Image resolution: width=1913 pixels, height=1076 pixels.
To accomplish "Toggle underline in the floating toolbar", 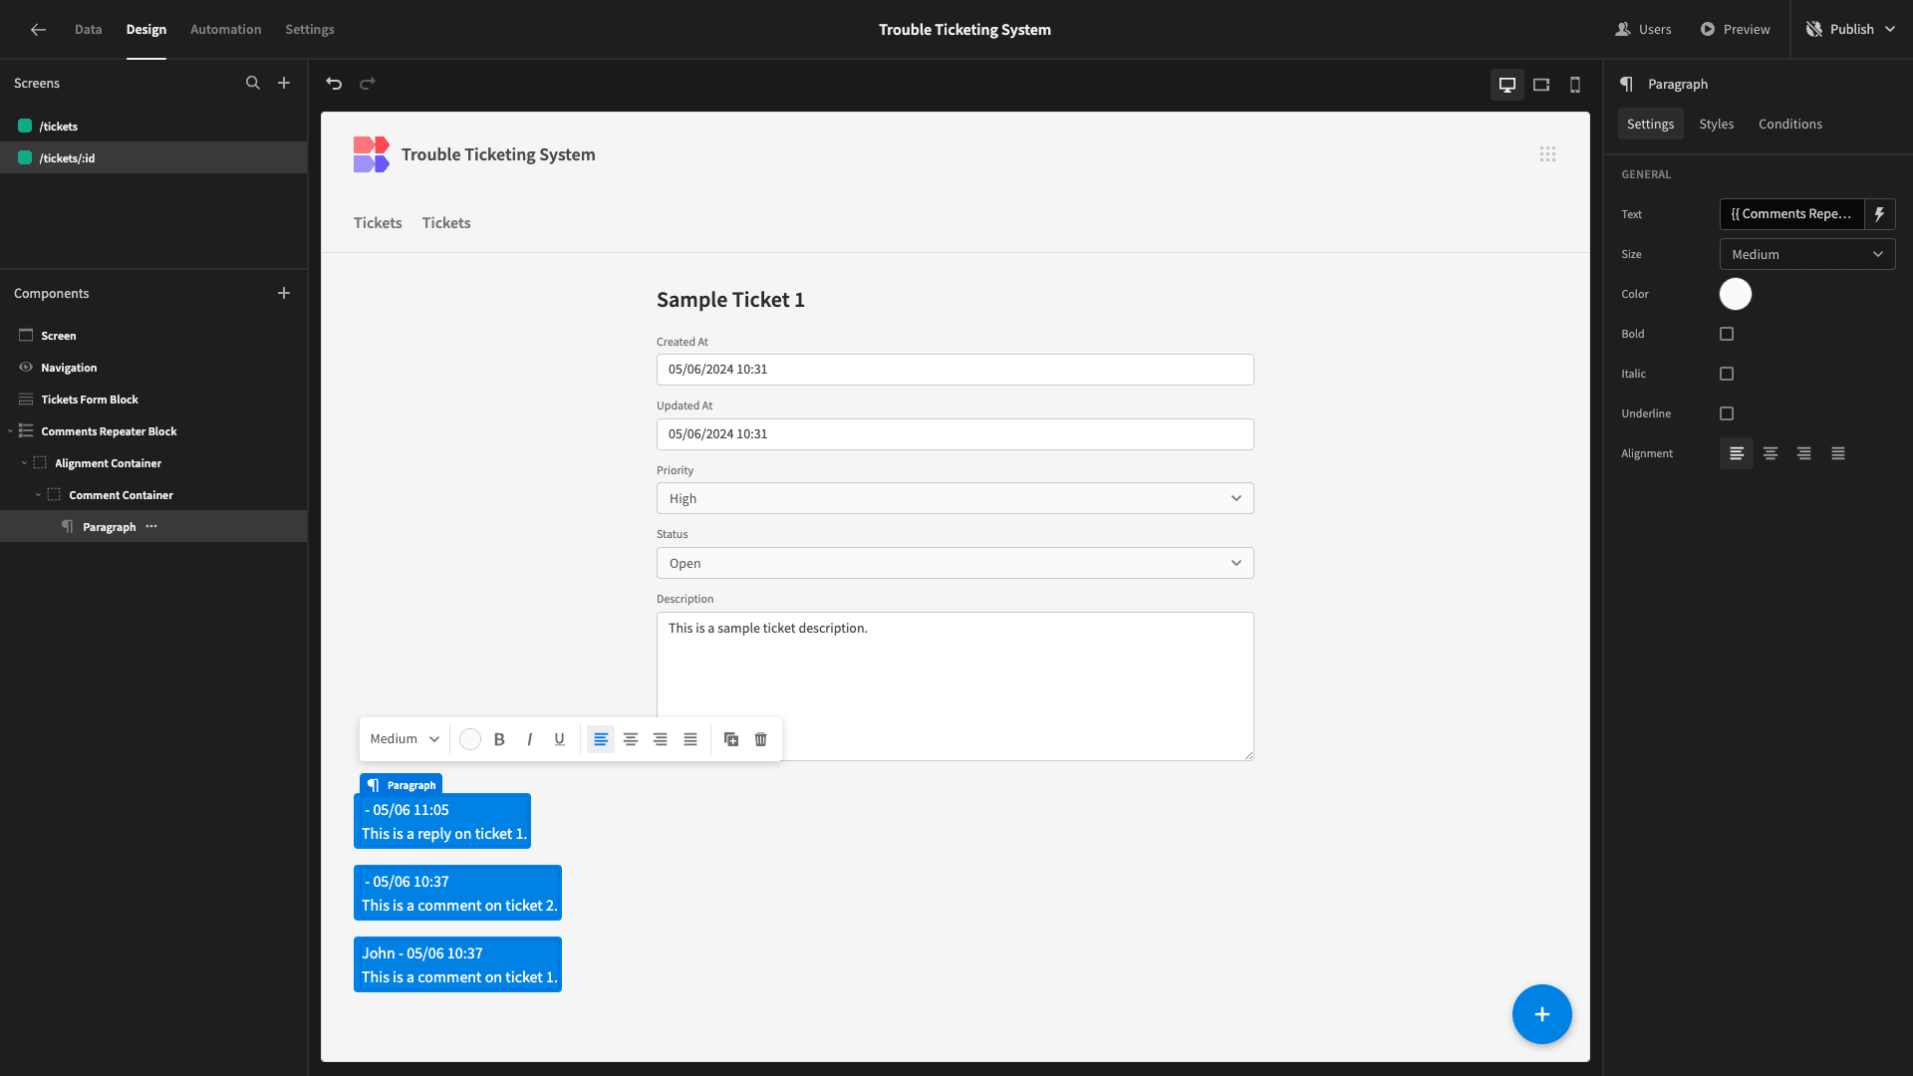I will (x=559, y=739).
